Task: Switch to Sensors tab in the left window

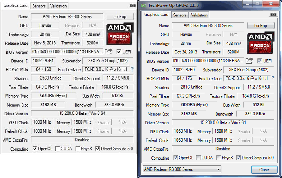Action: (x=39, y=6)
